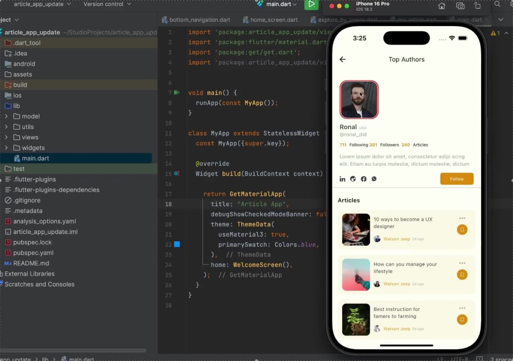
Task: Tap Watson Jeep on the lifestyle article
Action: tap(397, 284)
